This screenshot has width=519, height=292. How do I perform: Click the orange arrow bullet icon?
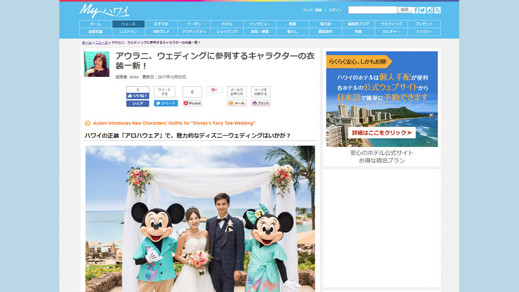click(87, 123)
